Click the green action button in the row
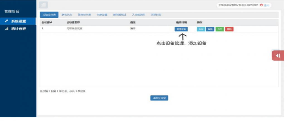The width and height of the screenshot is (287, 121). click(220, 29)
